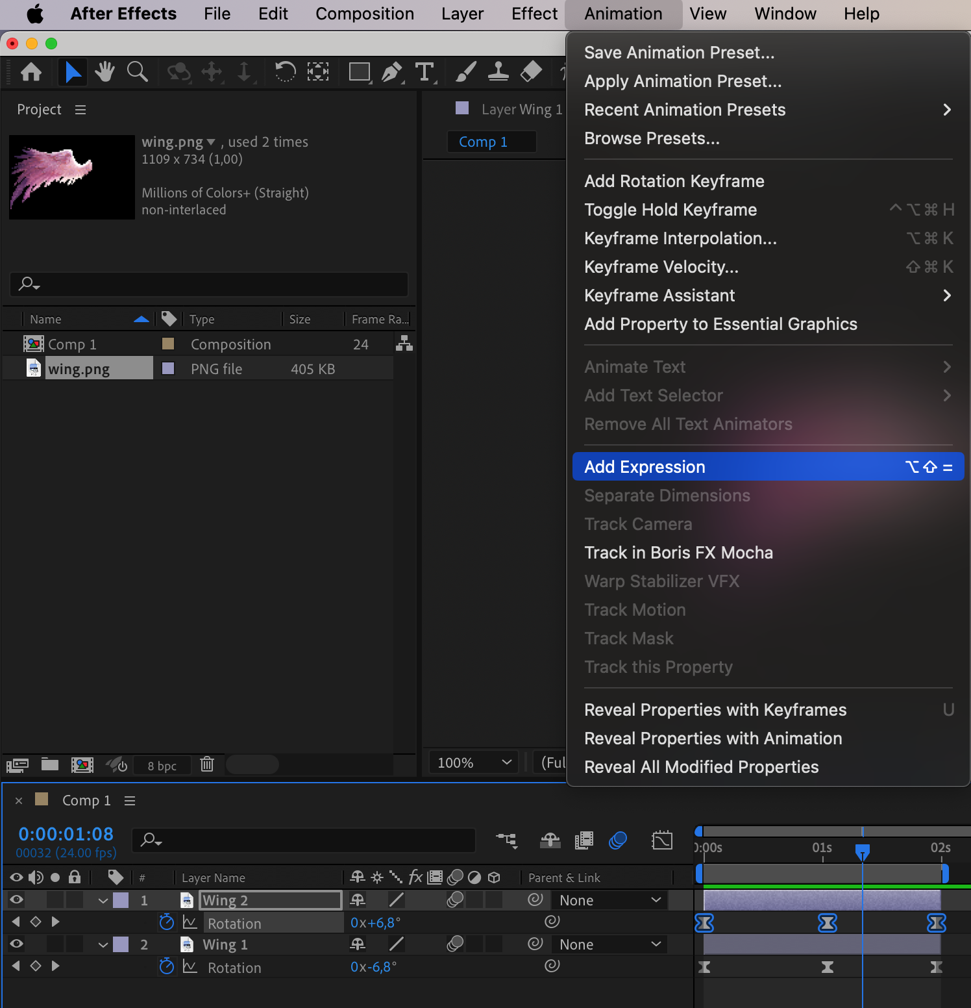Open Wing 2 parent dropdown set to None
The width and height of the screenshot is (971, 1008).
tap(609, 900)
